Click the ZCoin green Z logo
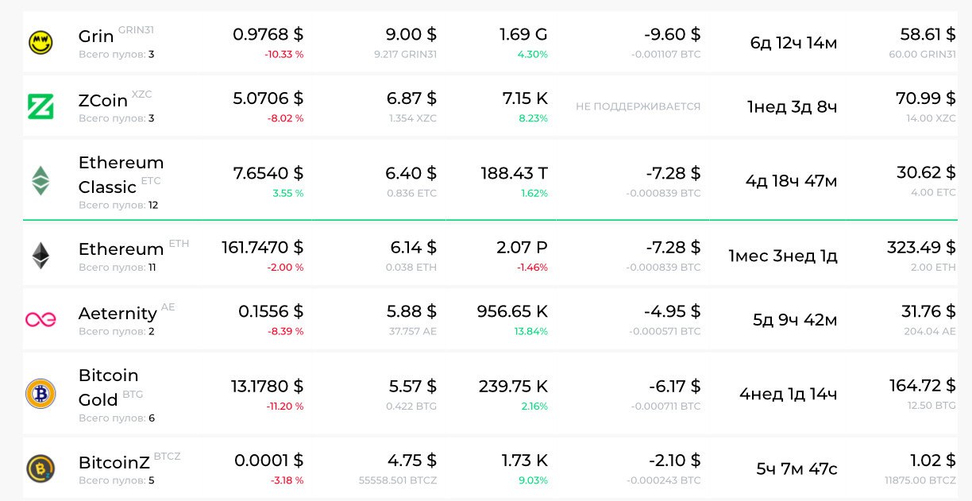 click(40, 106)
